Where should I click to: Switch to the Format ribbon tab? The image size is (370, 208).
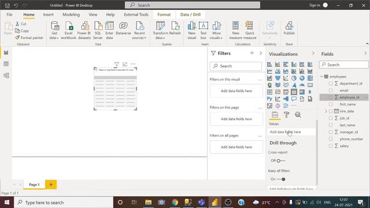(x=164, y=14)
